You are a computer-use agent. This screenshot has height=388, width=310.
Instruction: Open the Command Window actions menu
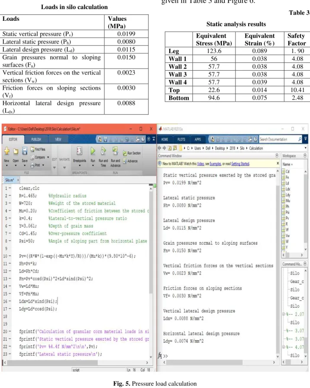(277, 156)
